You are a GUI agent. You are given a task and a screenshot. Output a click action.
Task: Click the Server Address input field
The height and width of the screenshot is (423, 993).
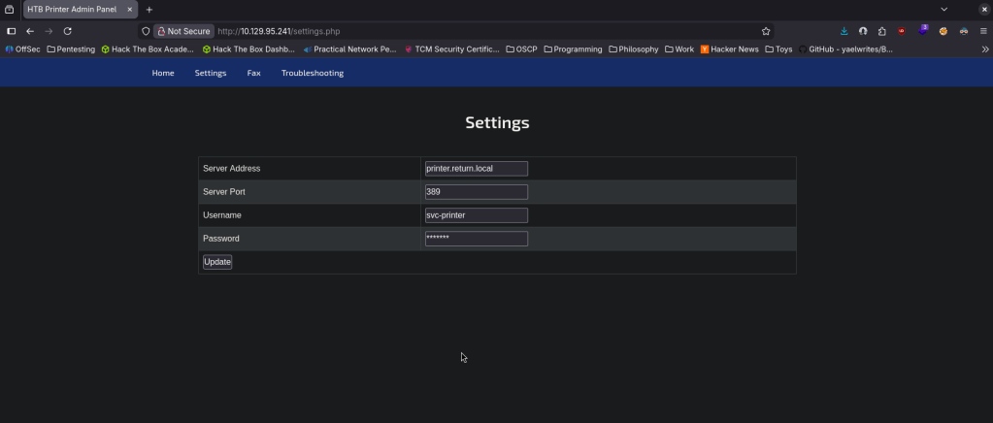(x=476, y=169)
